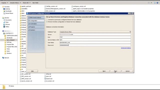This screenshot has width=160, height=90.
Task: Select sizes.xml file icon
Action: [45, 76]
